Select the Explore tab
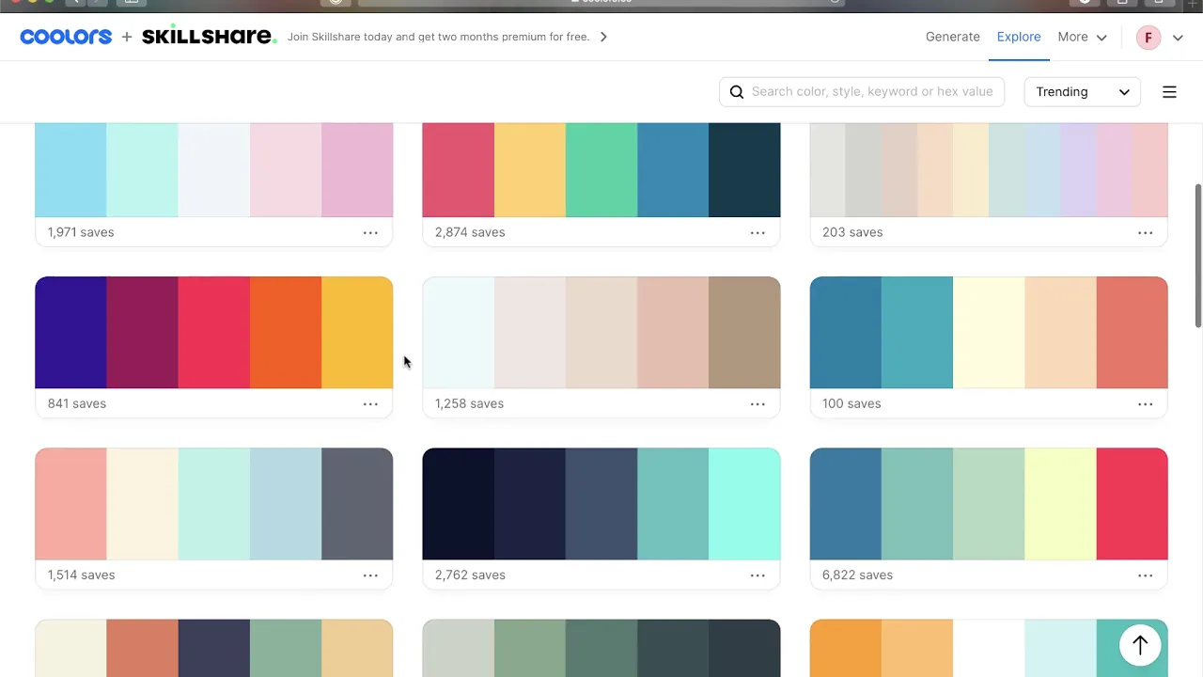Viewport: 1203px width, 677px height. click(1019, 37)
